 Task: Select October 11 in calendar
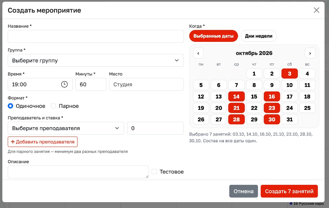click(x=307, y=85)
